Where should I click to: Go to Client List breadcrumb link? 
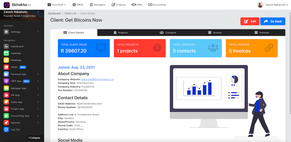click(x=70, y=13)
